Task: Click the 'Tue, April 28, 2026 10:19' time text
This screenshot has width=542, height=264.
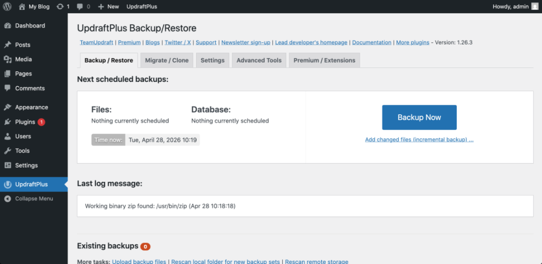Action: pos(163,140)
